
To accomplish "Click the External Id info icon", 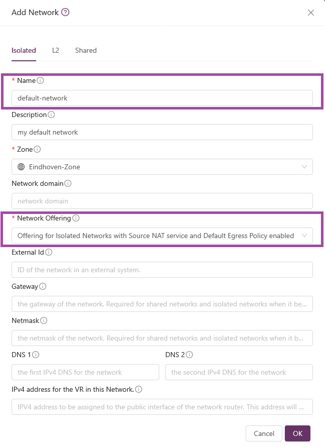I will [49, 252].
